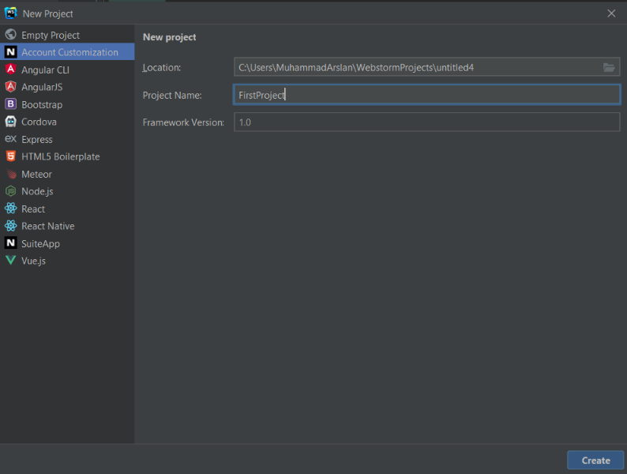Select the Empty Project globe icon

[x=11, y=35]
